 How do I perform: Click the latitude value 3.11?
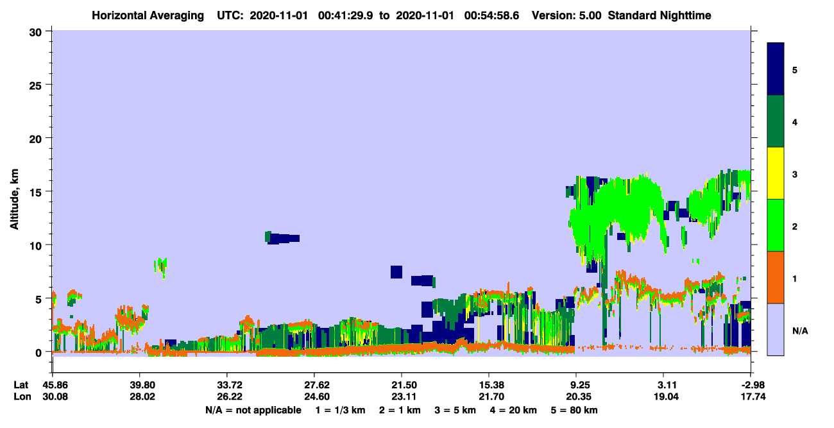(x=663, y=385)
